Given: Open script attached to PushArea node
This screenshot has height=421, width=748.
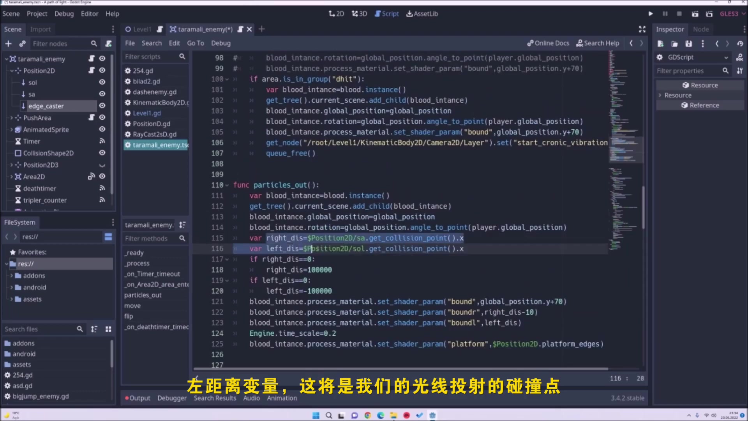Looking at the screenshot, I should (x=92, y=117).
